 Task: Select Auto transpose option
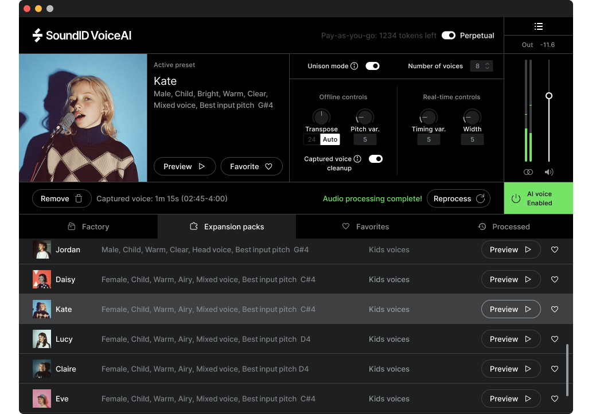(330, 139)
